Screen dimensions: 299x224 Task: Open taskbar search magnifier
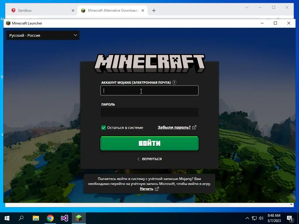21,218
